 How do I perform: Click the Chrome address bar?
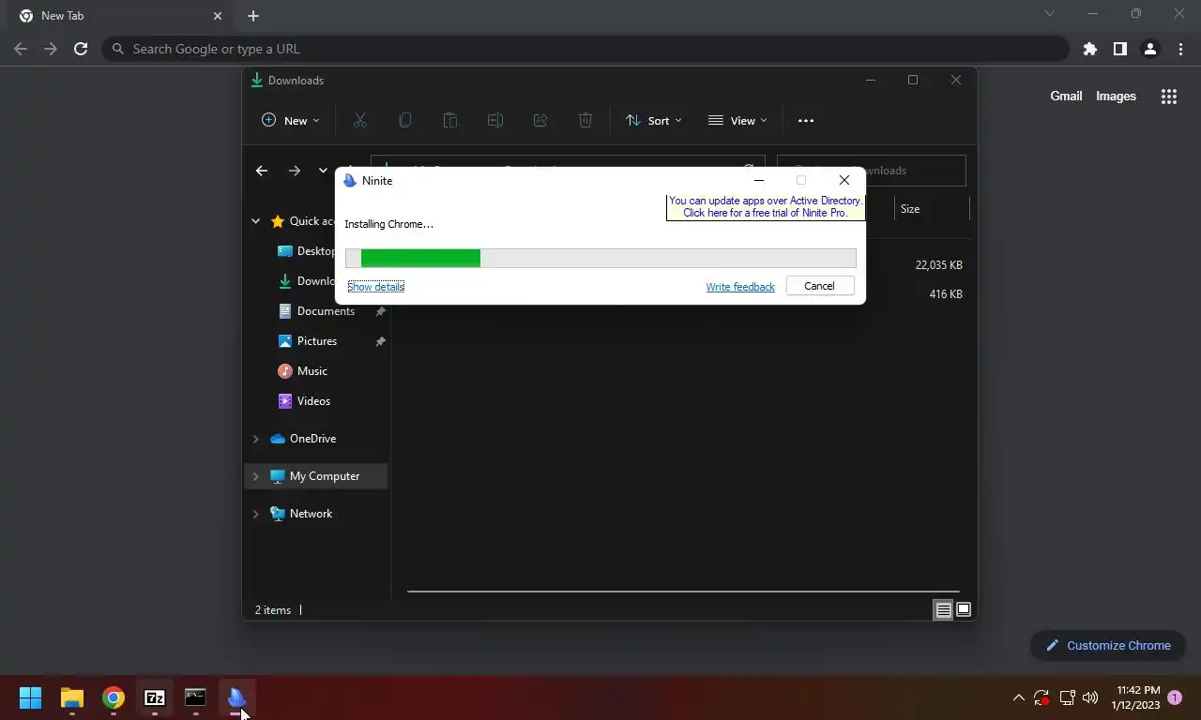tap(585, 49)
